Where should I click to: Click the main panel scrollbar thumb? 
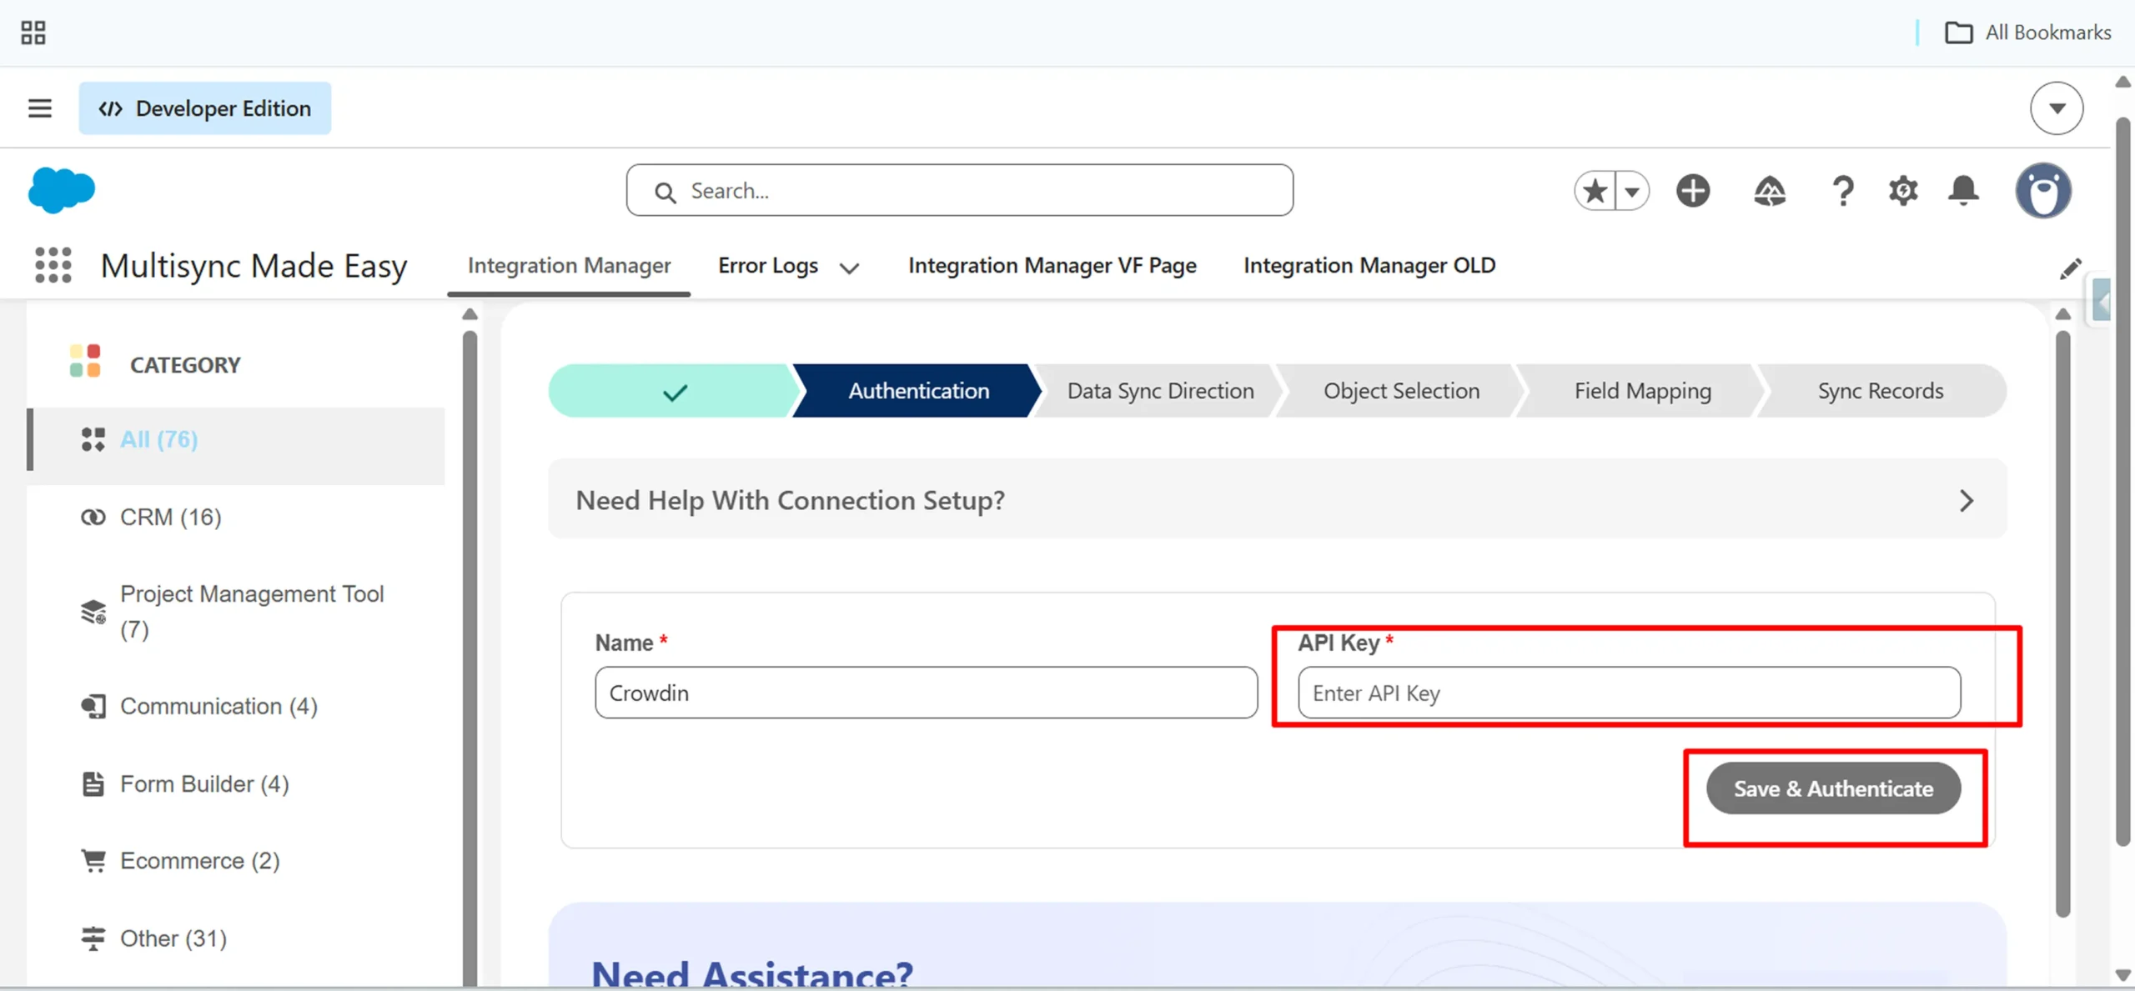[2063, 623]
